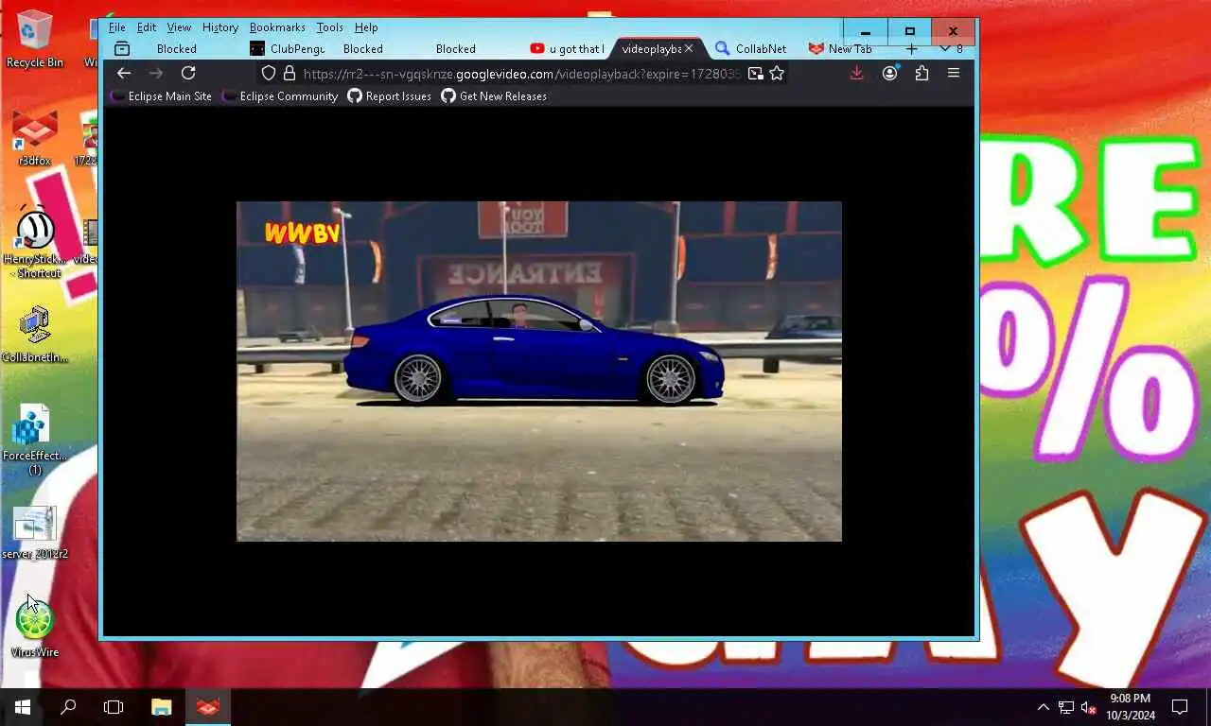The image size is (1211, 726).
Task: Open taskbar search
Action: [x=68, y=707]
